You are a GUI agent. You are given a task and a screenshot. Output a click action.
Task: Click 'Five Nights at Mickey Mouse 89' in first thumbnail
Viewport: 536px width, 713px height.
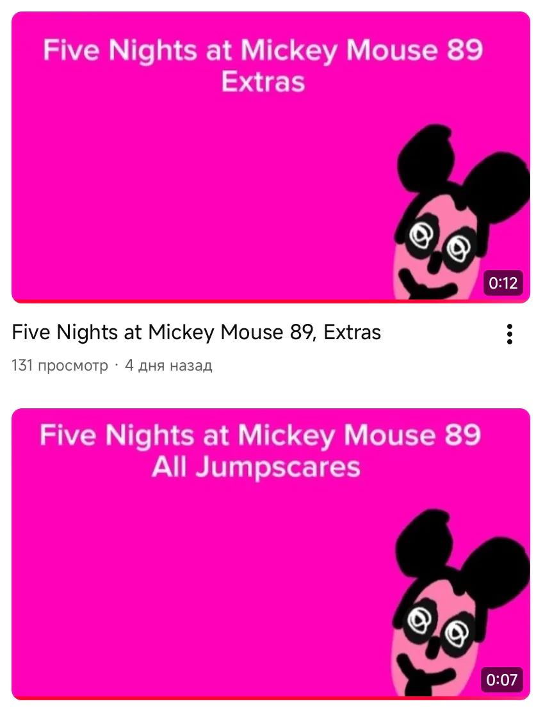click(x=263, y=50)
